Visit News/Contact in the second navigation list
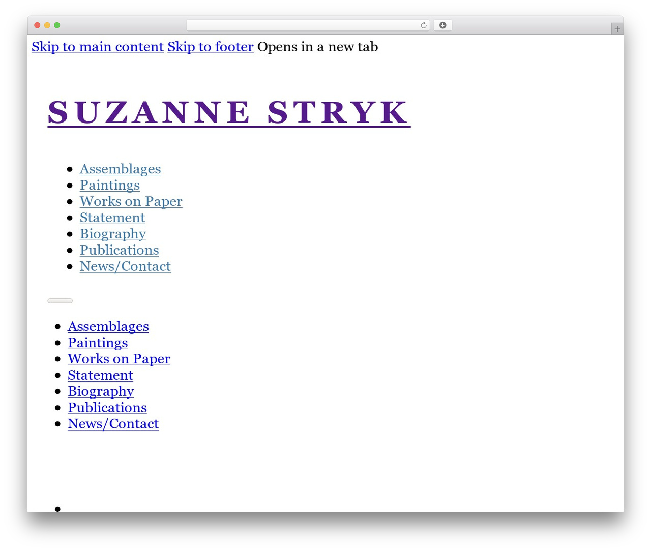The image size is (651, 551). (113, 424)
